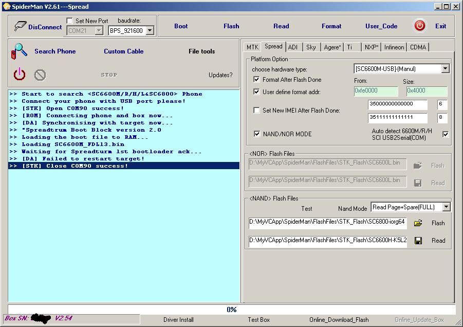463x327 pixels.
Task: Open Custom Cable
Action: 124,51
